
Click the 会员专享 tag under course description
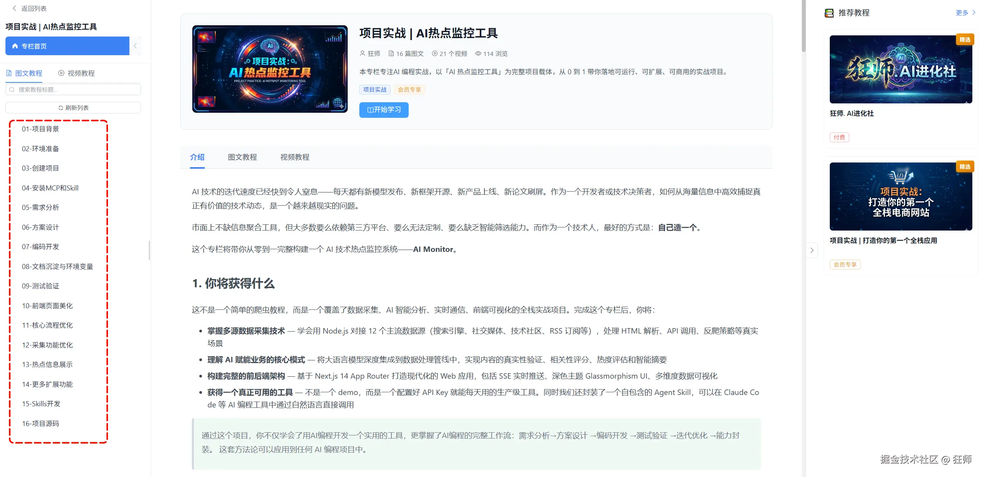[409, 89]
